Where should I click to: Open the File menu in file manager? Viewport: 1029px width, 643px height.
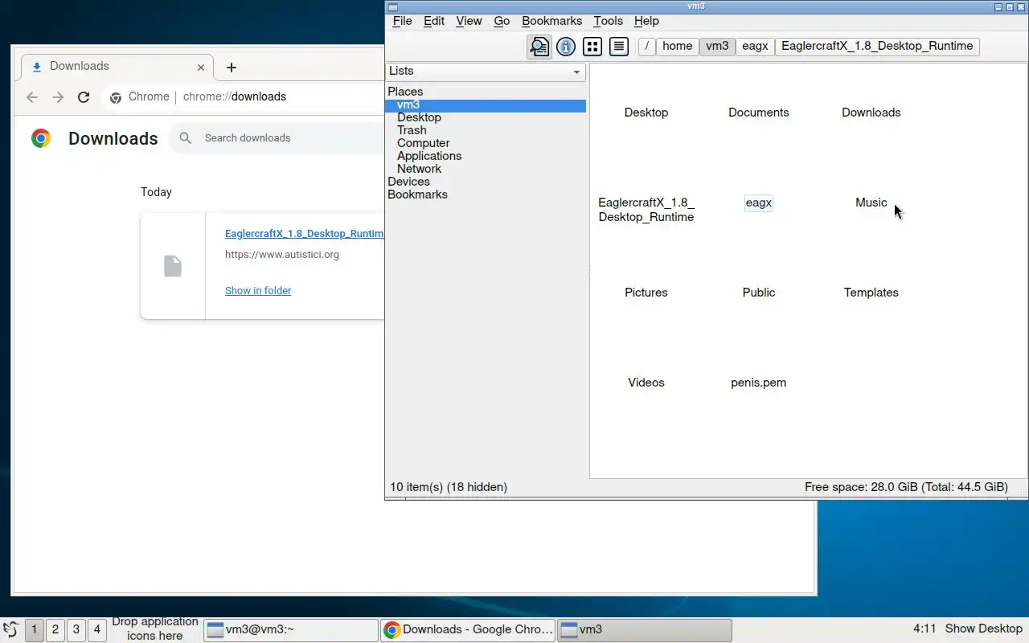[x=402, y=21]
